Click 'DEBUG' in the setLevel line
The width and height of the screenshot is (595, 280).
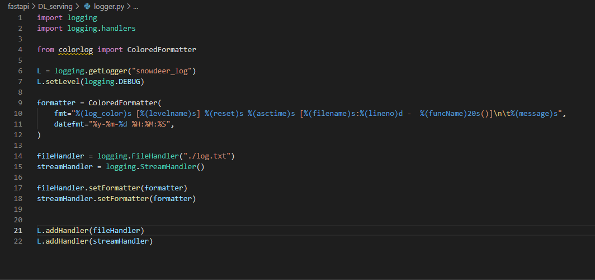click(129, 81)
